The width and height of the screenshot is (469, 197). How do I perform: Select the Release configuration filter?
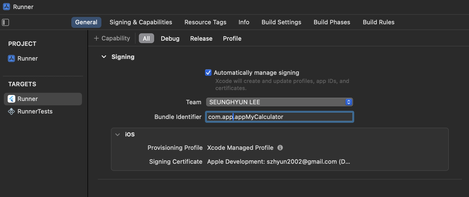pyautogui.click(x=201, y=38)
